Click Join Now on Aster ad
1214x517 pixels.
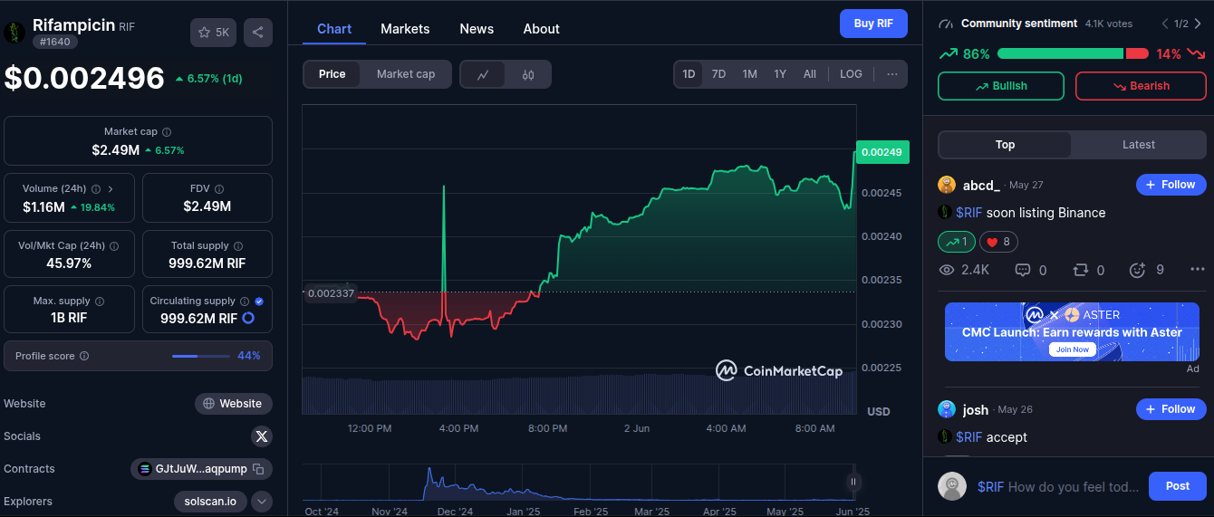coord(1072,349)
